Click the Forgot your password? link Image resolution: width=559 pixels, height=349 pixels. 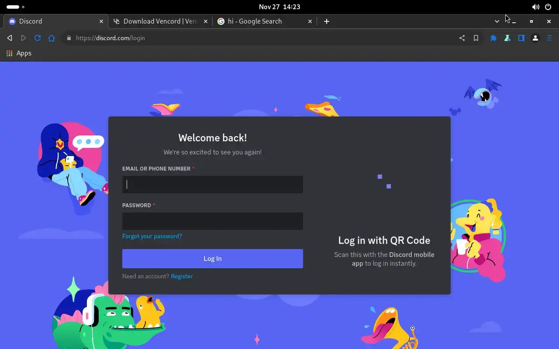click(x=152, y=236)
